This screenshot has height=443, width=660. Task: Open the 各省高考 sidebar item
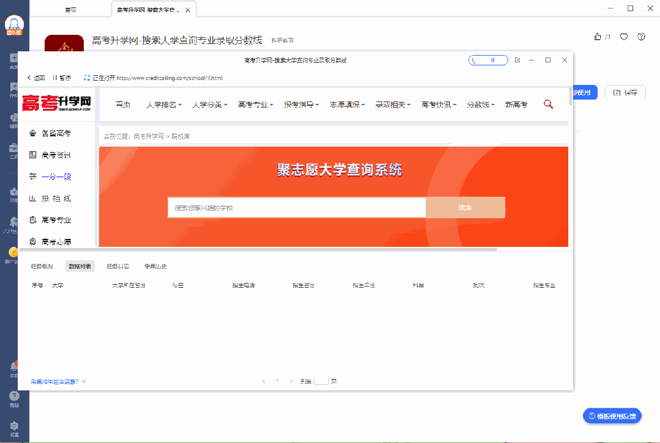pos(56,133)
